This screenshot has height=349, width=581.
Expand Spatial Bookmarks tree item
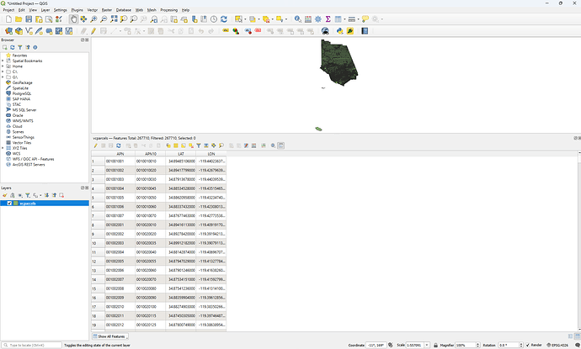(x=3, y=61)
